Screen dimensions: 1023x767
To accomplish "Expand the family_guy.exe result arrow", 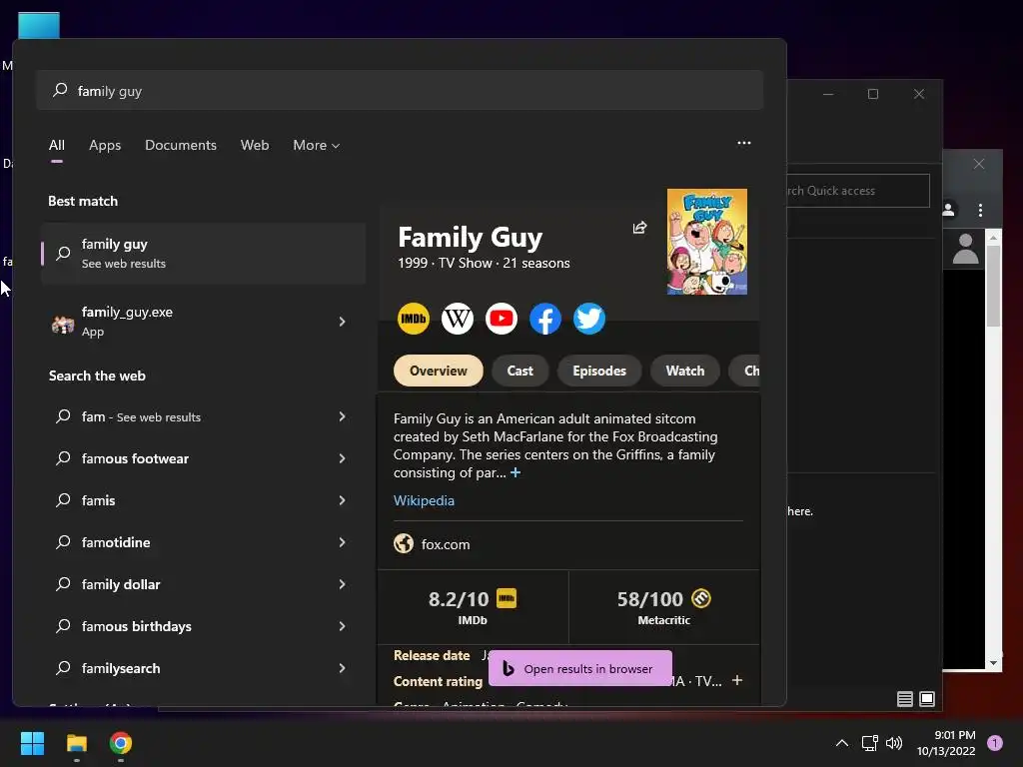I will pyautogui.click(x=342, y=322).
